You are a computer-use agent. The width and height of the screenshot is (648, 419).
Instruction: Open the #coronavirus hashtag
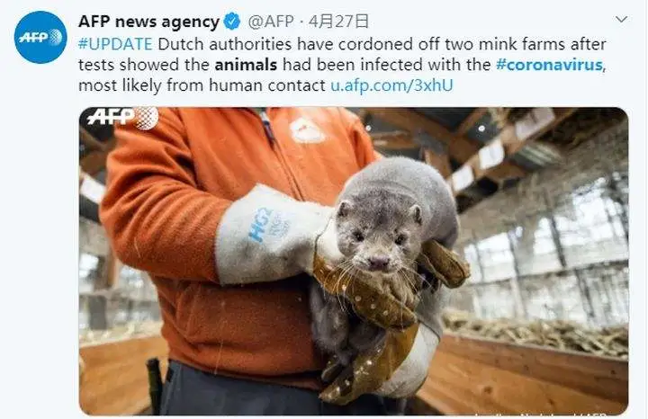tap(549, 65)
